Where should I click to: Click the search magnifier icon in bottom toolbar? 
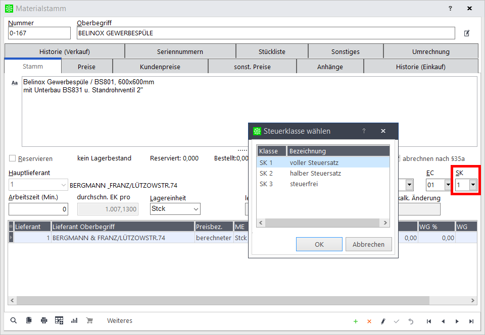point(14,320)
